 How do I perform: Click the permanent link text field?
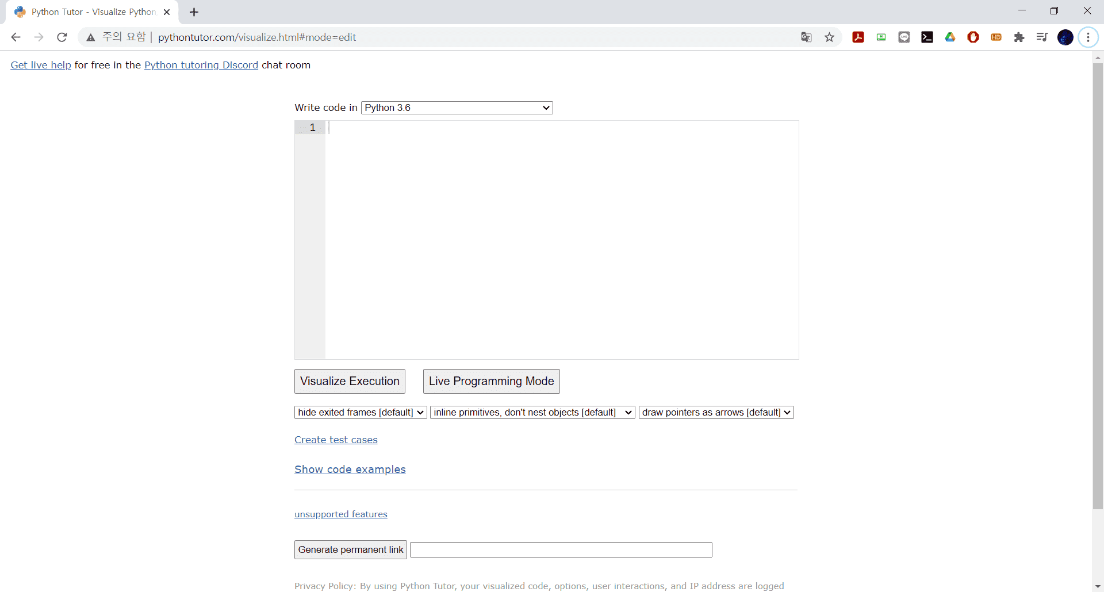pos(561,550)
